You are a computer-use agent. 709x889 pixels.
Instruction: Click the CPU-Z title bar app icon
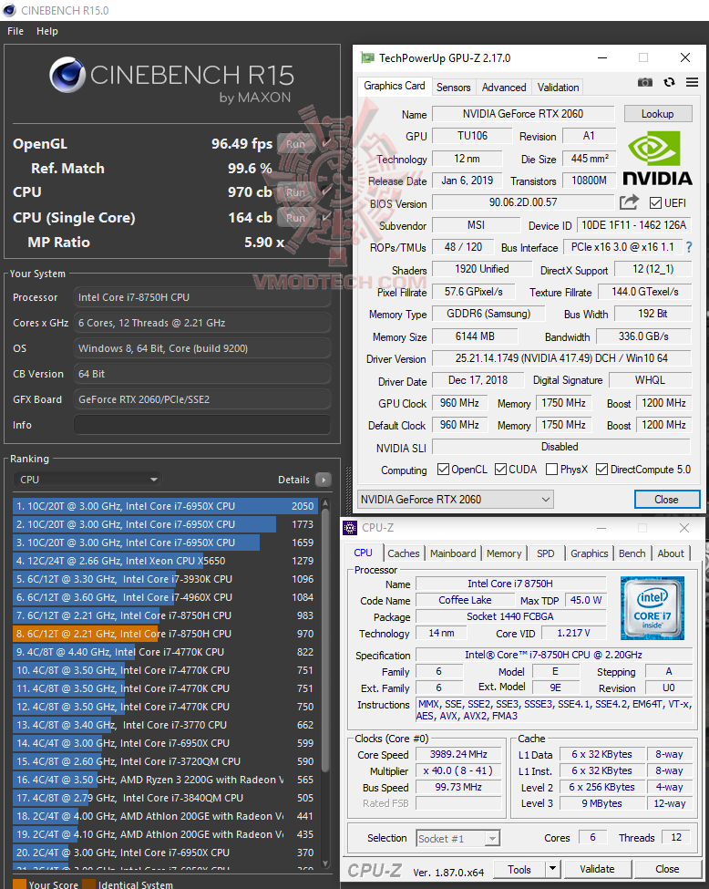(350, 528)
